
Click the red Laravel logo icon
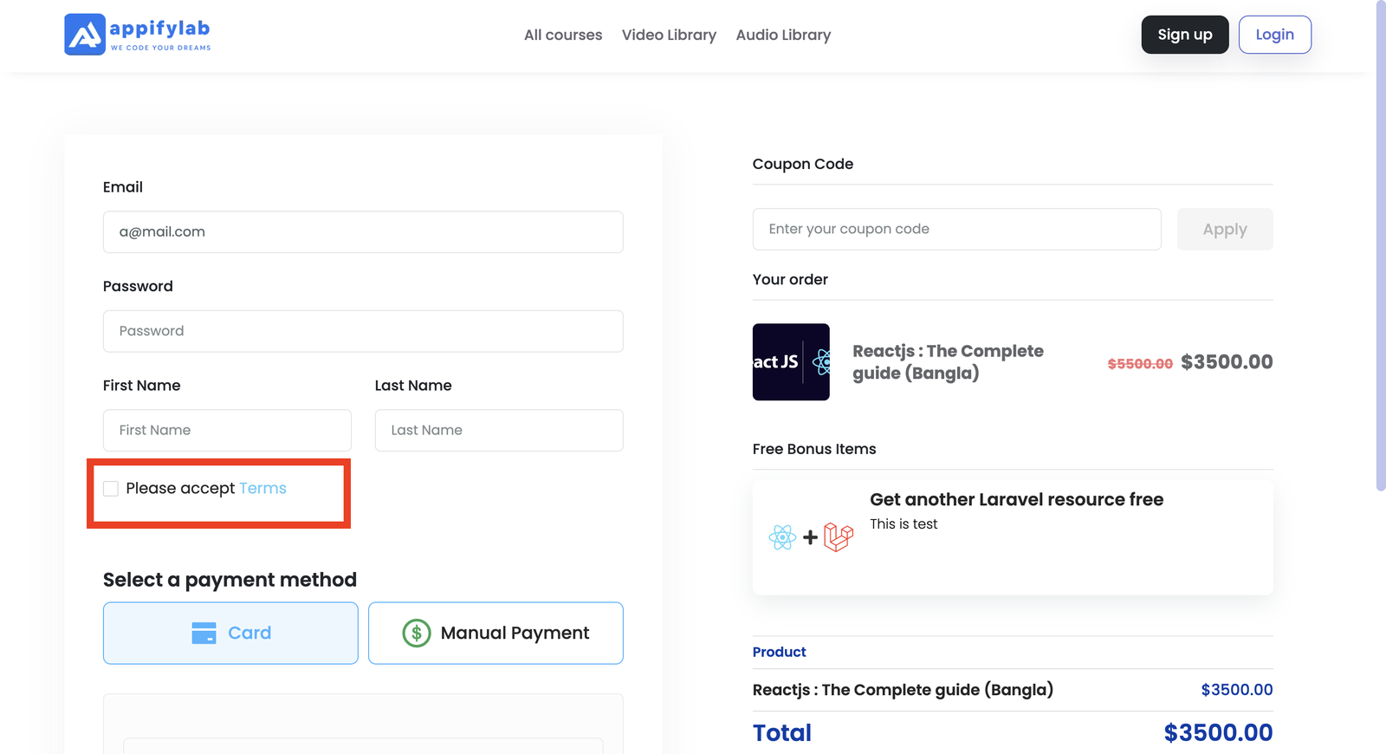pos(839,537)
